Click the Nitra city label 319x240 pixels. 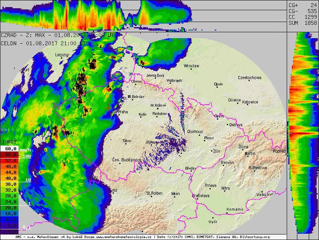pyautogui.click(x=226, y=188)
